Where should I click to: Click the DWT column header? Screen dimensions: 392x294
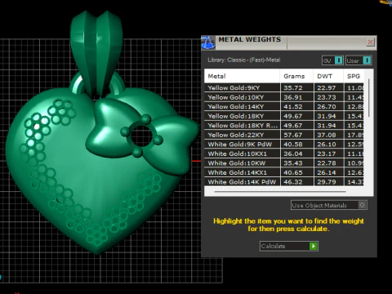[x=328, y=76]
